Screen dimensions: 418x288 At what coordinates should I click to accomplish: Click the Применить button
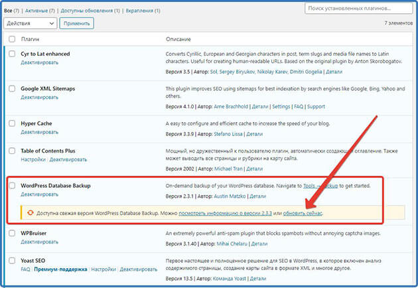(x=77, y=23)
